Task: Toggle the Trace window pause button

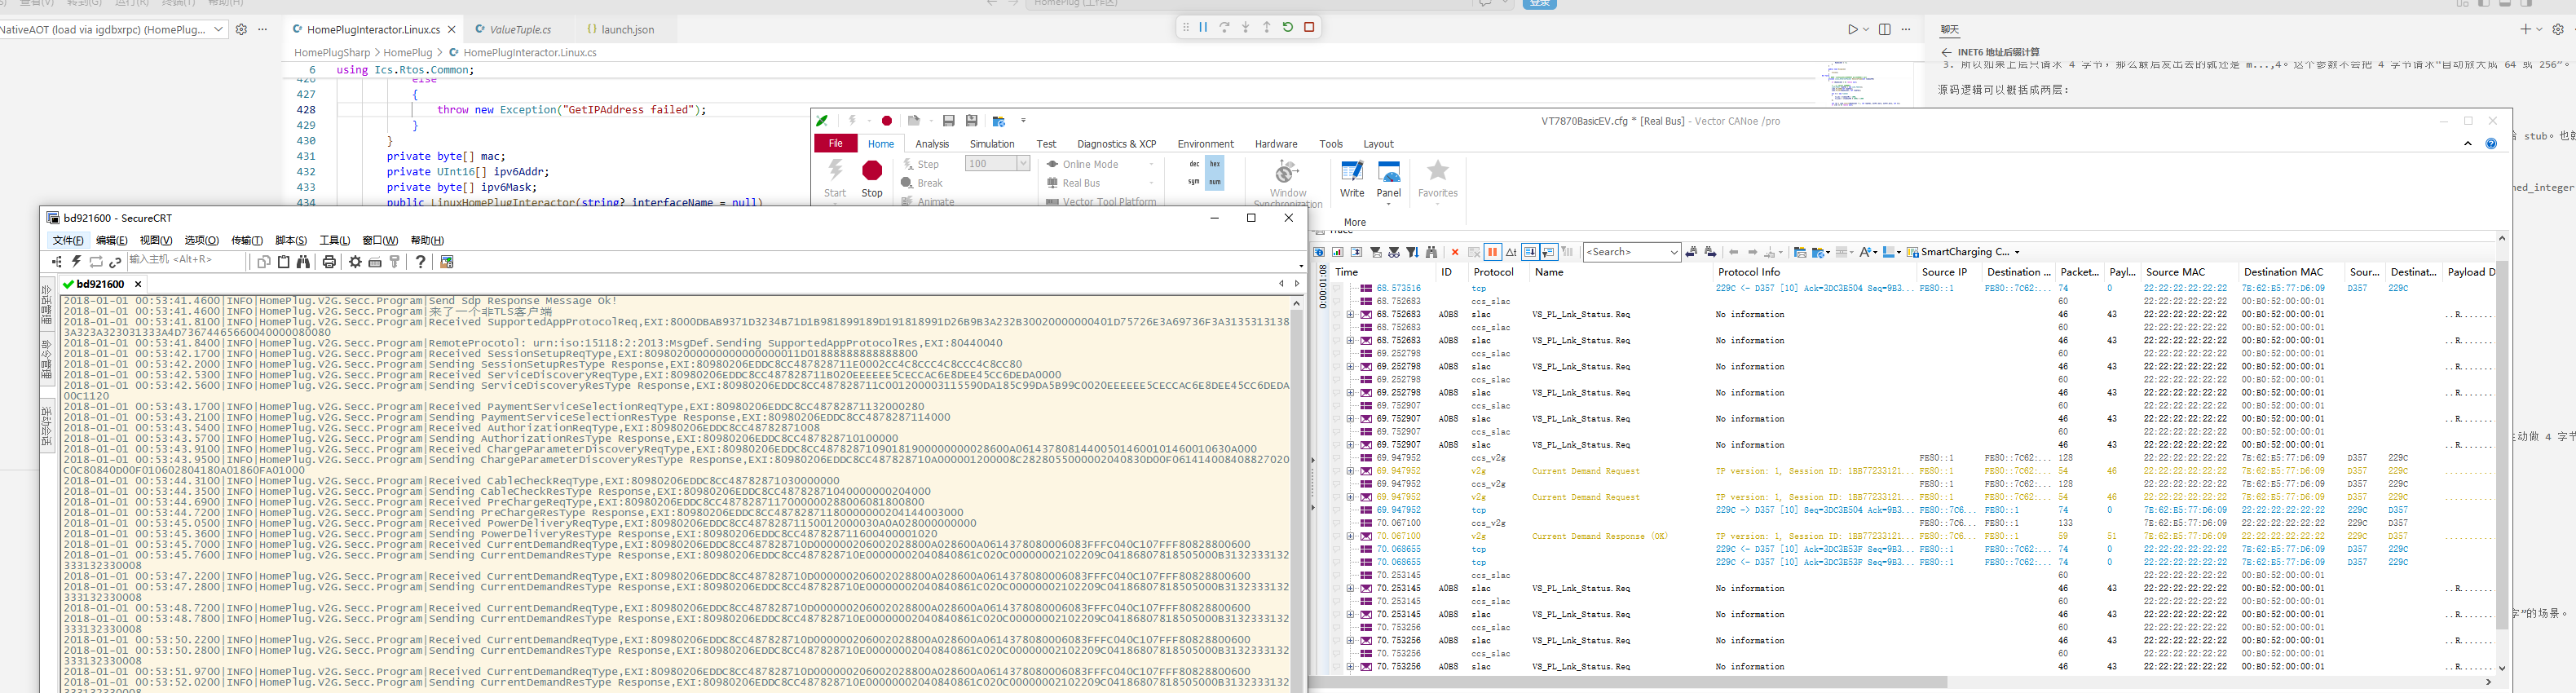Action: [1493, 252]
